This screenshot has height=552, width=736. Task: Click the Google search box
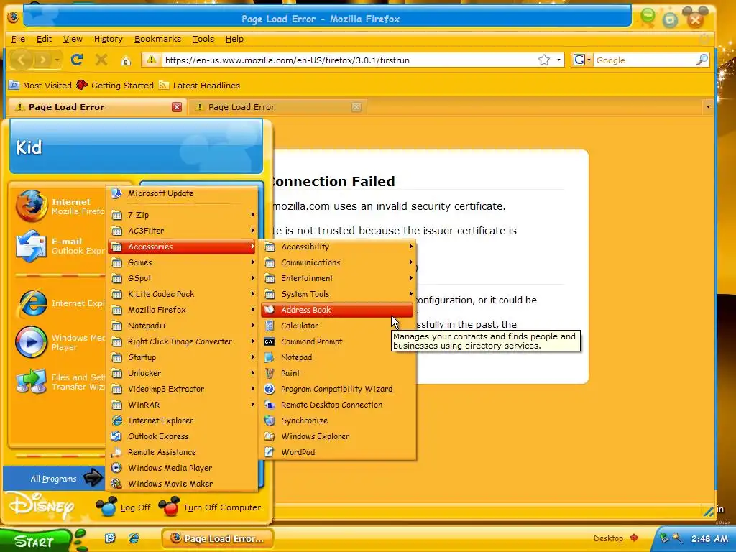(645, 60)
